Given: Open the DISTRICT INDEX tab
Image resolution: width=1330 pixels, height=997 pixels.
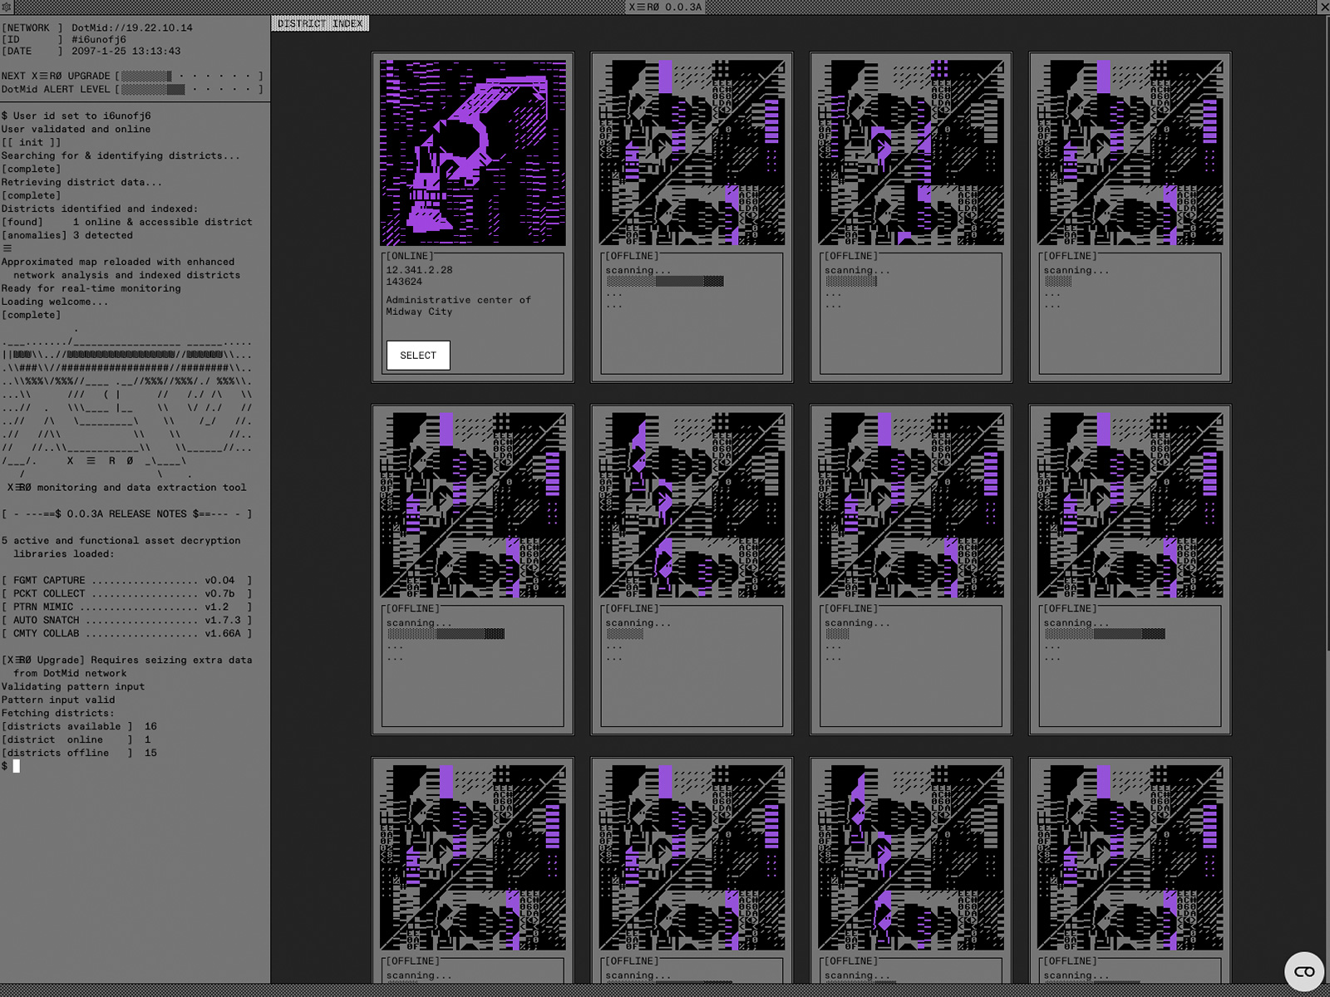Looking at the screenshot, I should [x=320, y=23].
